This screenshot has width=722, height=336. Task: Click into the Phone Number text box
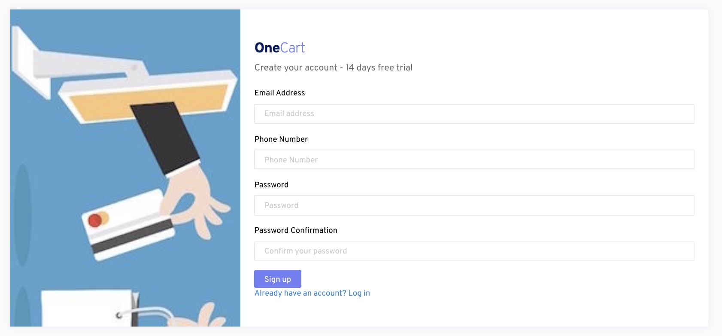pos(474,159)
